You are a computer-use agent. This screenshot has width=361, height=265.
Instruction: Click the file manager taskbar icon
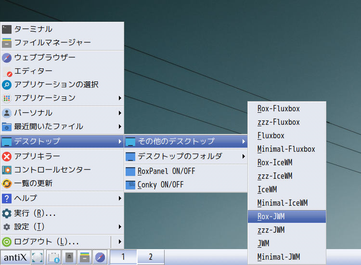pyautogui.click(x=85, y=257)
